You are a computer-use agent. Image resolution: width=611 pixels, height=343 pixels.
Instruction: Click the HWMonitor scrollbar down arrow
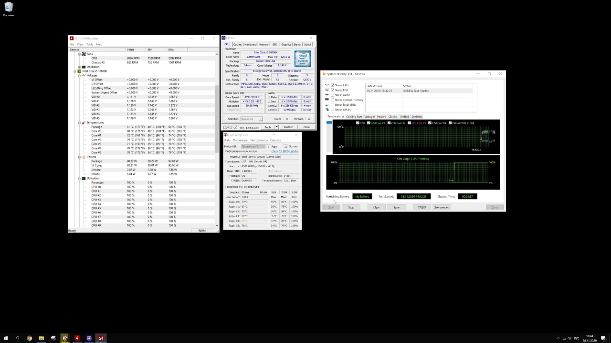coord(217,226)
